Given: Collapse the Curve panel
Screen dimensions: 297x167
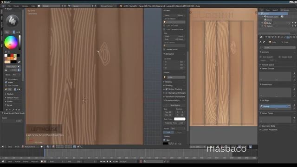Looking at the screenshot, I should coord(9,105).
